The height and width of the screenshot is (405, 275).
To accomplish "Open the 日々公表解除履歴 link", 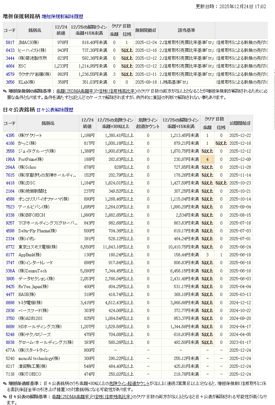I will (55, 110).
